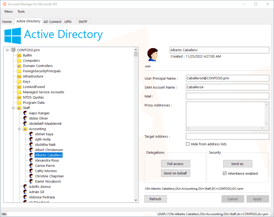Click the CONTOSO.priv domain icon
This screenshot has height=217, width=274.
click(x=13, y=50)
